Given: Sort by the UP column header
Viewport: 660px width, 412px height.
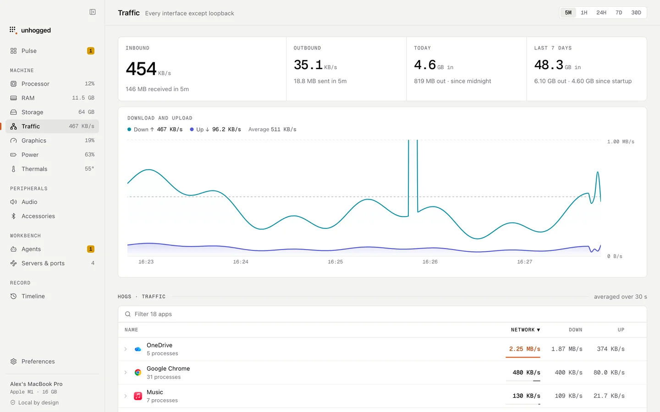Looking at the screenshot, I should point(621,330).
